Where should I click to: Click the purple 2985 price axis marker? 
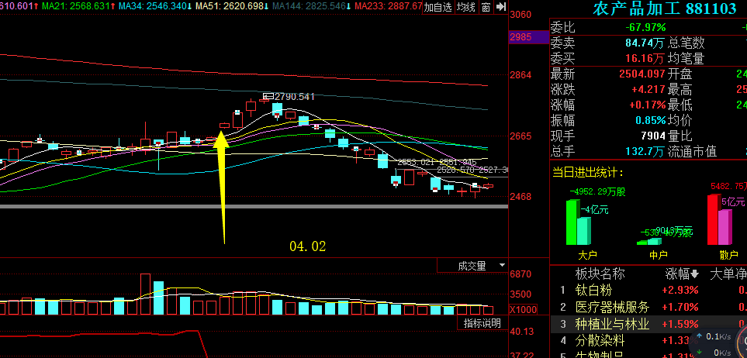[x=520, y=36]
